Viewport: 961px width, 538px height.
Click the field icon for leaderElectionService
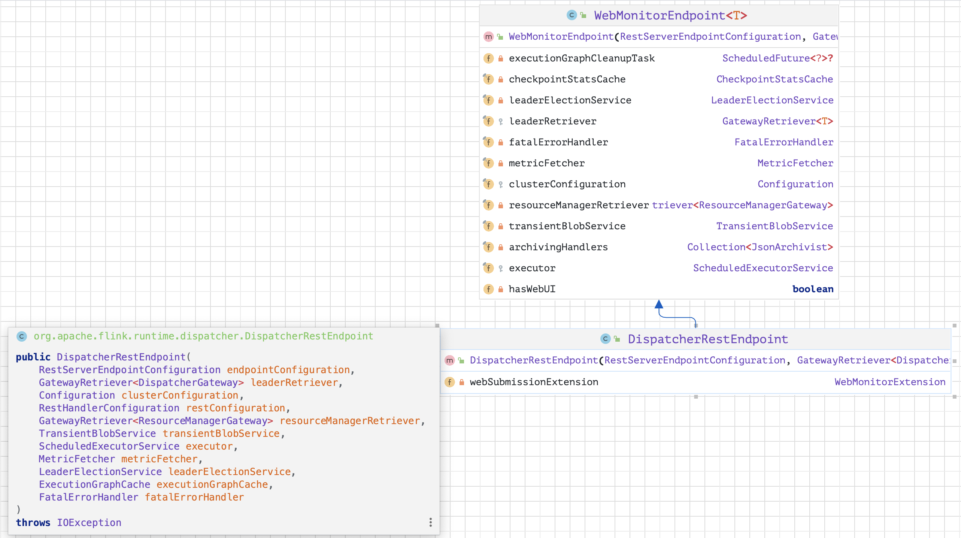coord(488,100)
